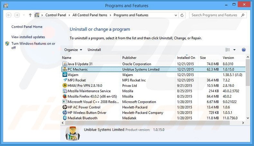Click the Oracle Corporation publisher cell

[x=137, y=64]
